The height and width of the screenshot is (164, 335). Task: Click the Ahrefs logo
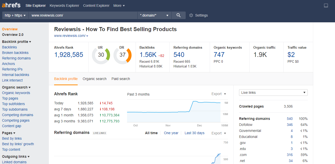[x=11, y=5]
